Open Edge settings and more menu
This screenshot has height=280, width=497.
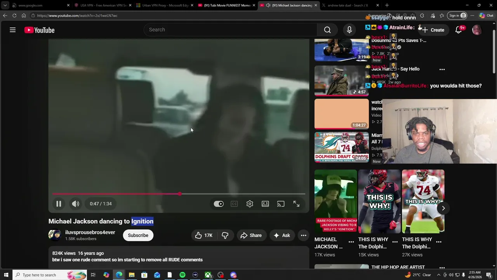(472, 16)
